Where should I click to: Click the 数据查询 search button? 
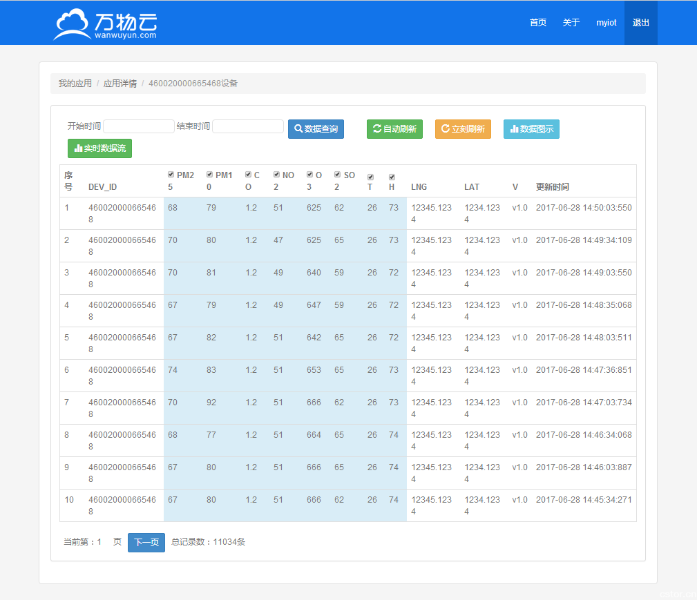(x=316, y=129)
